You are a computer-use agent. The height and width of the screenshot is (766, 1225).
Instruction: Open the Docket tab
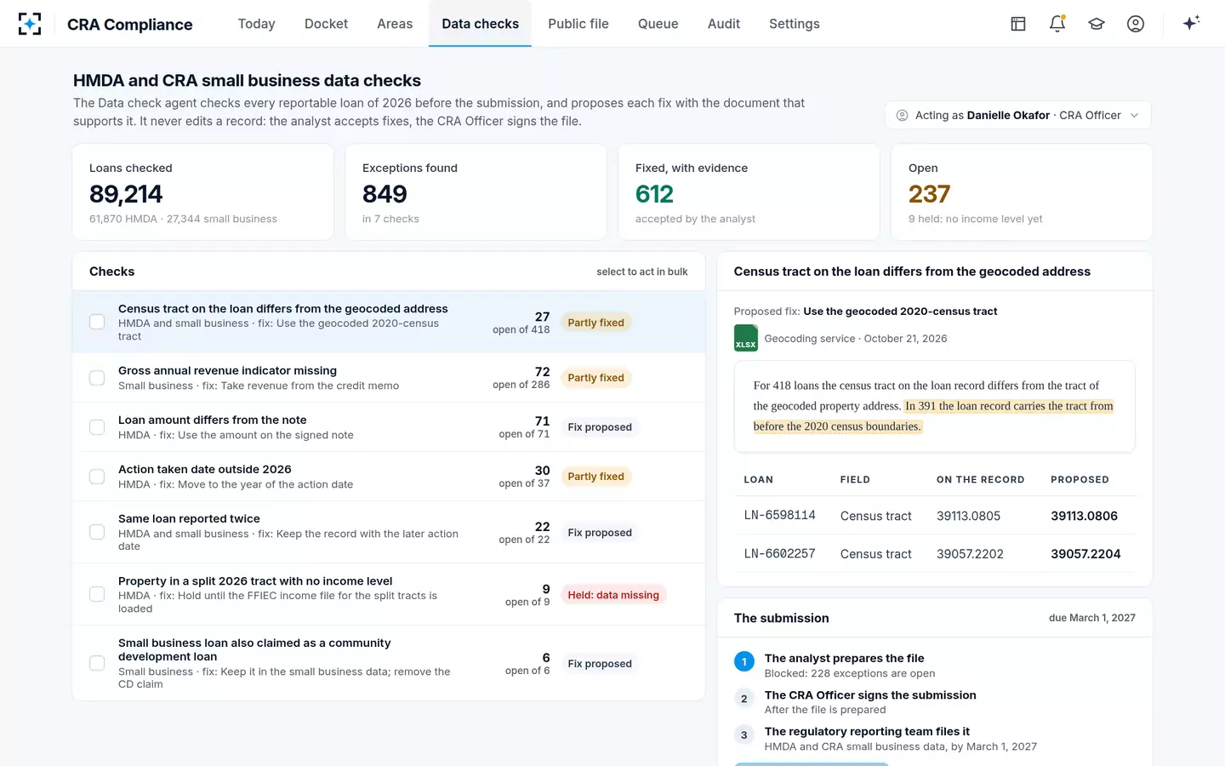(x=327, y=24)
